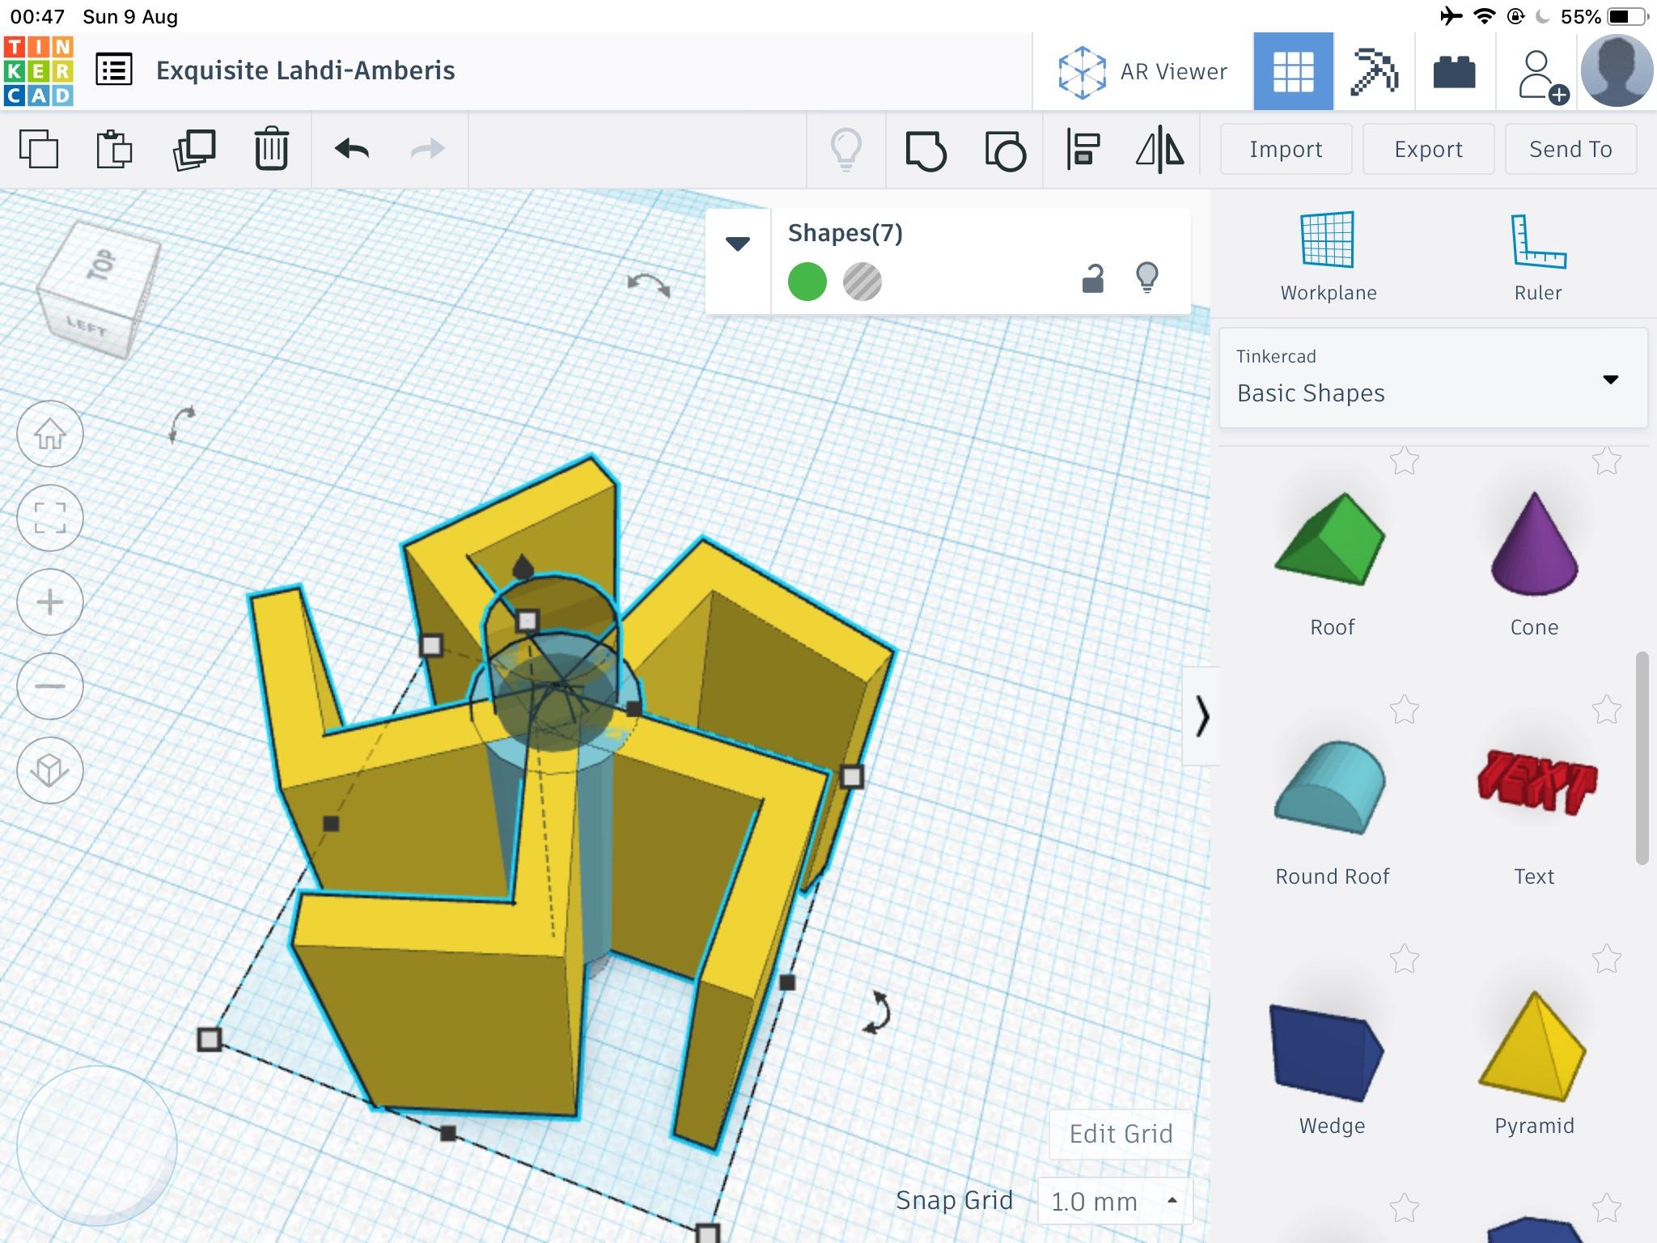Favorite the Round Roof shape star
The width and height of the screenshot is (1657, 1243).
(x=1405, y=711)
